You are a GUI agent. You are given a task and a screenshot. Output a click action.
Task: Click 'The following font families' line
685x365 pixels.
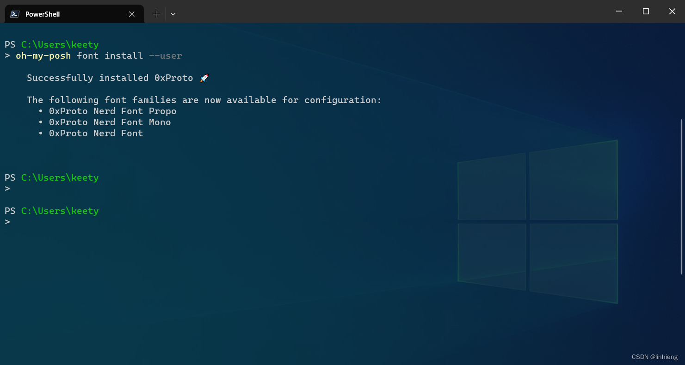pyautogui.click(x=204, y=100)
